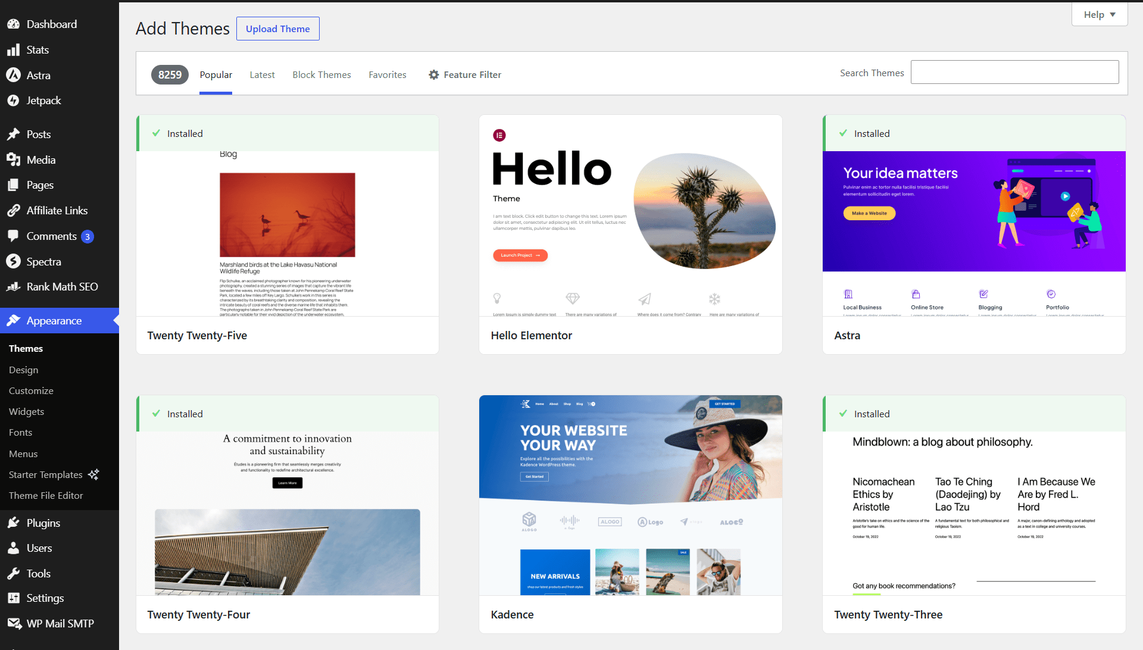Screen dimensions: 1143x650
Task: Click the Stats label in the sidebar
Action: (x=38, y=50)
